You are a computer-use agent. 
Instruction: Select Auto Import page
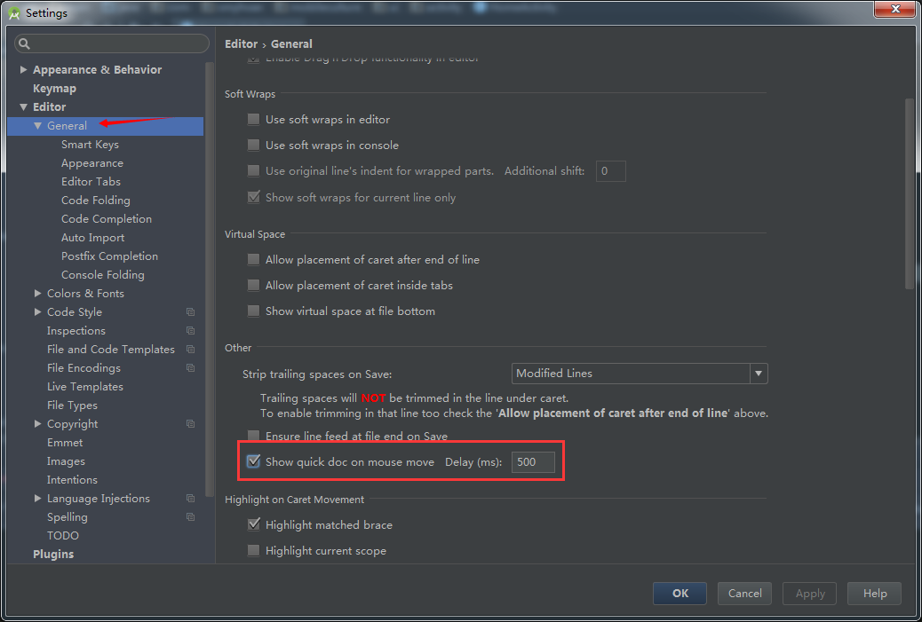click(x=93, y=237)
